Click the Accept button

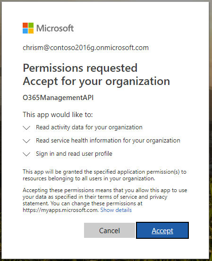click(x=162, y=230)
